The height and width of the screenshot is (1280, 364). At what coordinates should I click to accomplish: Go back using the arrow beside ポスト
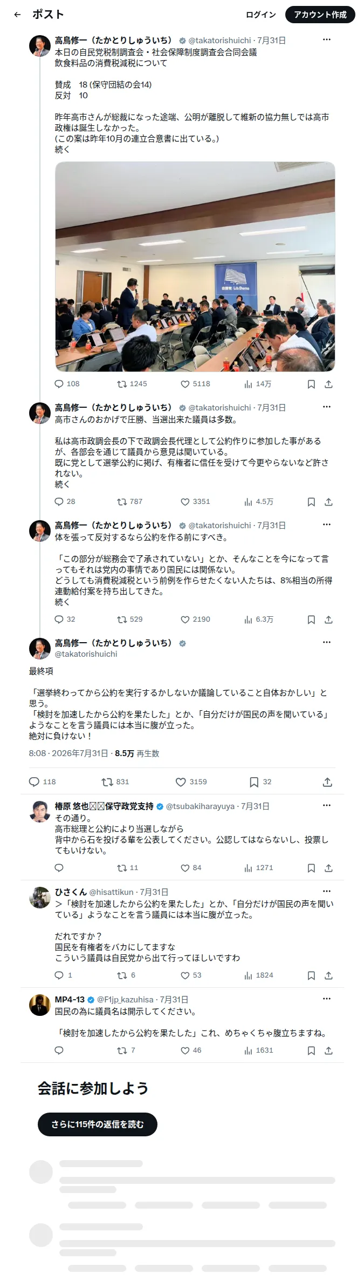[17, 15]
